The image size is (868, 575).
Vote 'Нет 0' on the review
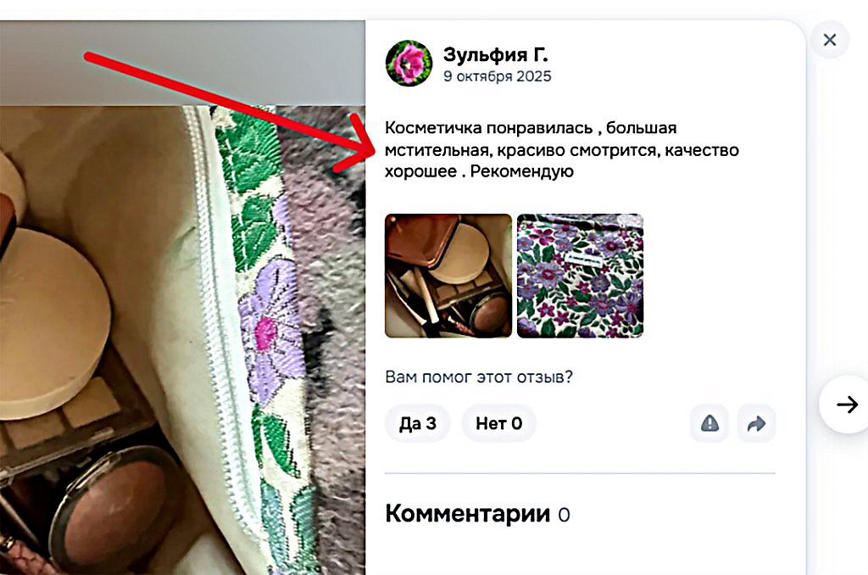click(498, 423)
